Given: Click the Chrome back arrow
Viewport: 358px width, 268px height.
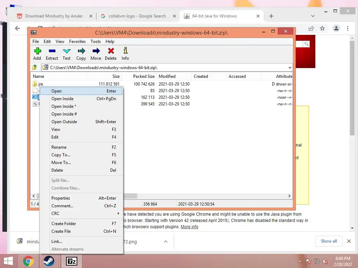Looking at the screenshot, I should (x=17, y=28).
